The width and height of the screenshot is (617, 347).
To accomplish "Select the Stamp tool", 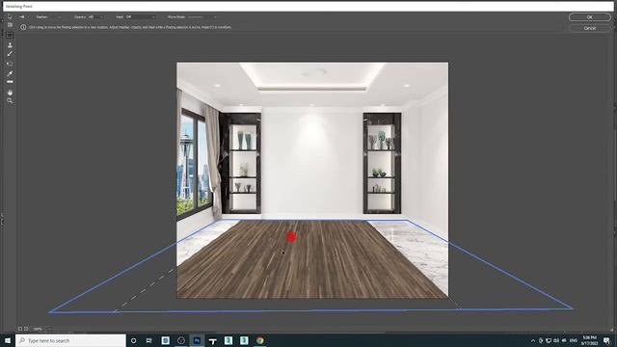I will pyautogui.click(x=10, y=45).
